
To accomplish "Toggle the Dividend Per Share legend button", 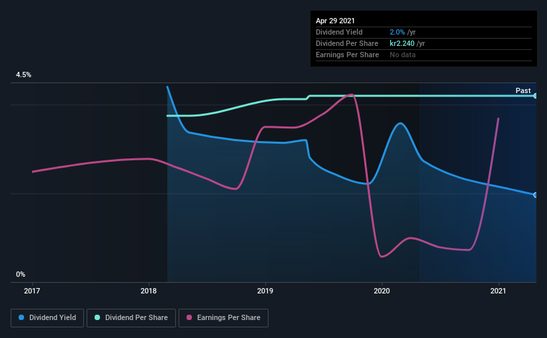I will tap(131, 318).
